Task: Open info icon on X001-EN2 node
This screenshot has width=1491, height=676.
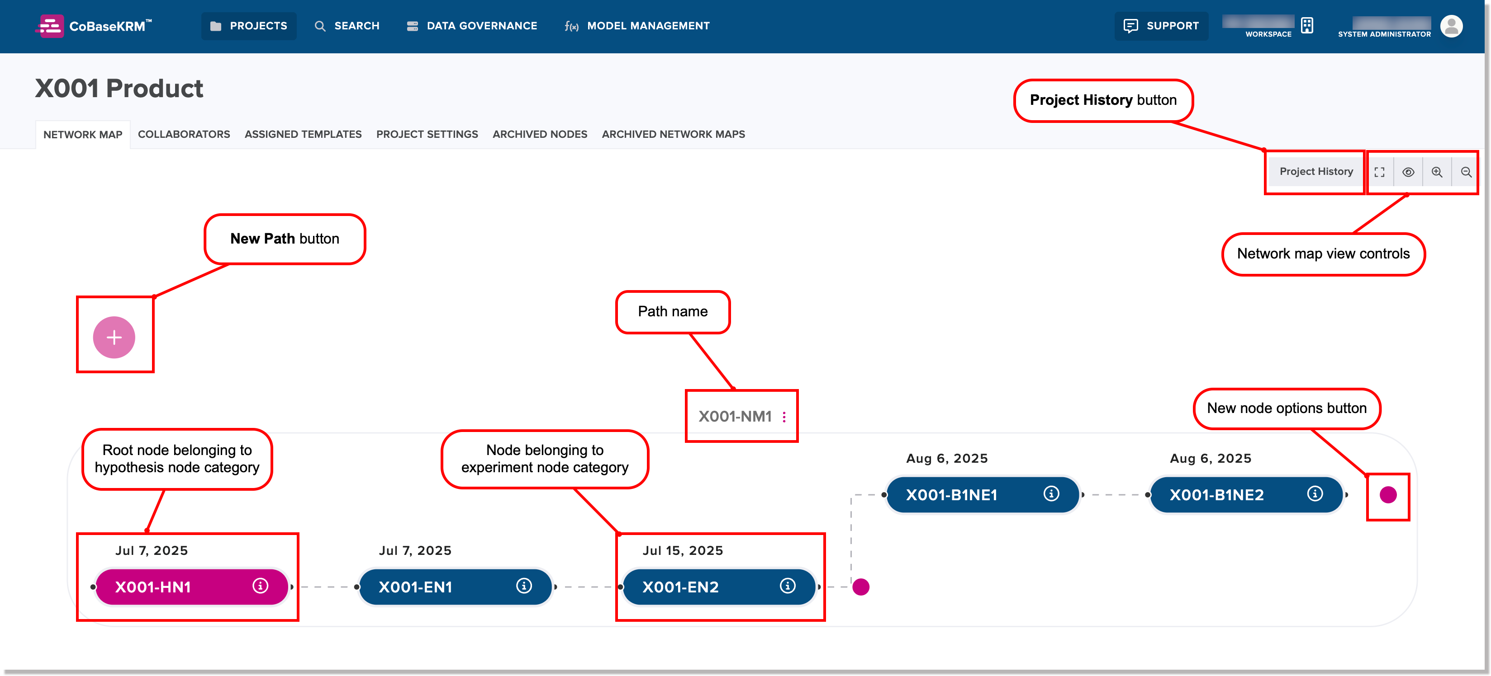Action: (x=787, y=586)
